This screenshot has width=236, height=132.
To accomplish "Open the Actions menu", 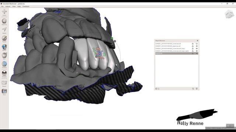I will [8, 7].
